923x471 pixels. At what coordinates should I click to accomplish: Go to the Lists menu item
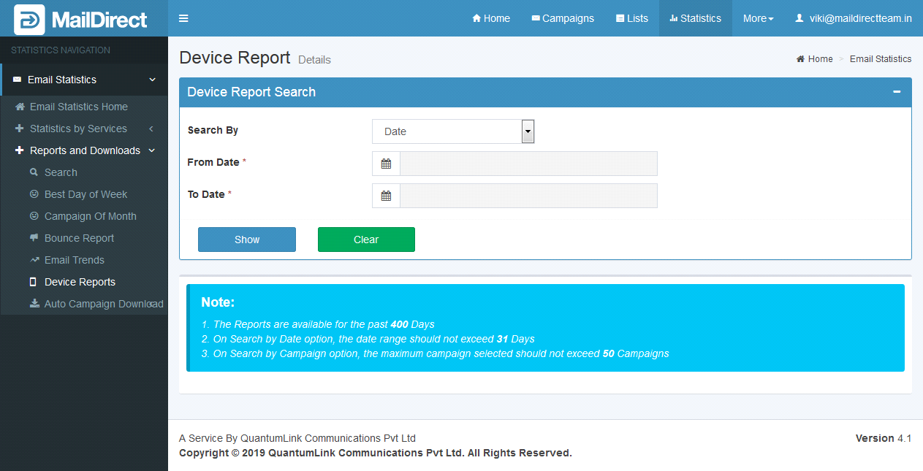click(x=631, y=18)
